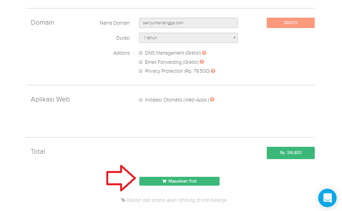
Task: Click the discount tag icon
Action: pyautogui.click(x=123, y=200)
